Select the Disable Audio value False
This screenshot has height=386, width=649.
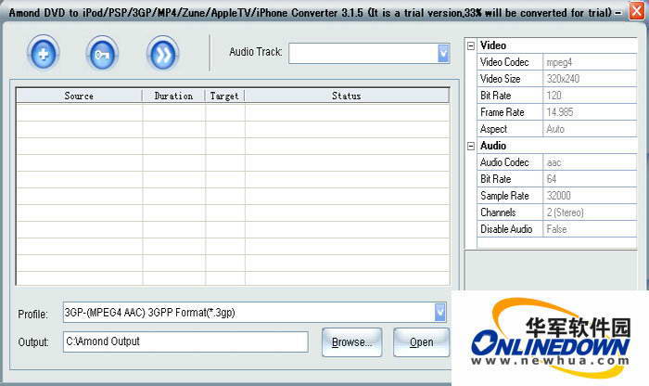[x=590, y=229]
